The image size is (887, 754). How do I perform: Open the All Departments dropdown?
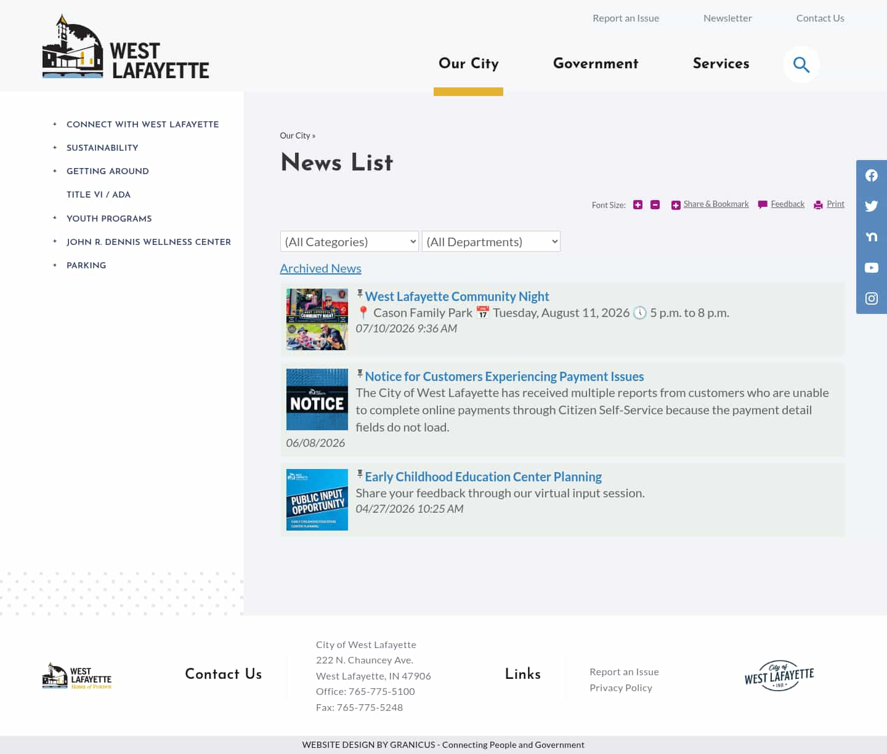point(491,241)
